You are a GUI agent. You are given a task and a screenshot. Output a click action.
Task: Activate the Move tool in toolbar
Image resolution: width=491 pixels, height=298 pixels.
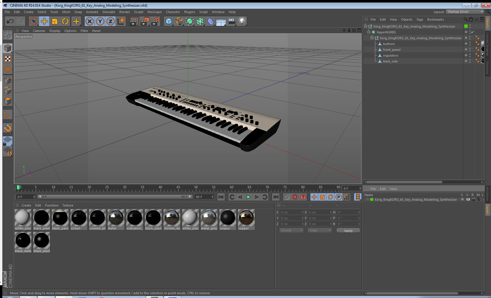44,21
